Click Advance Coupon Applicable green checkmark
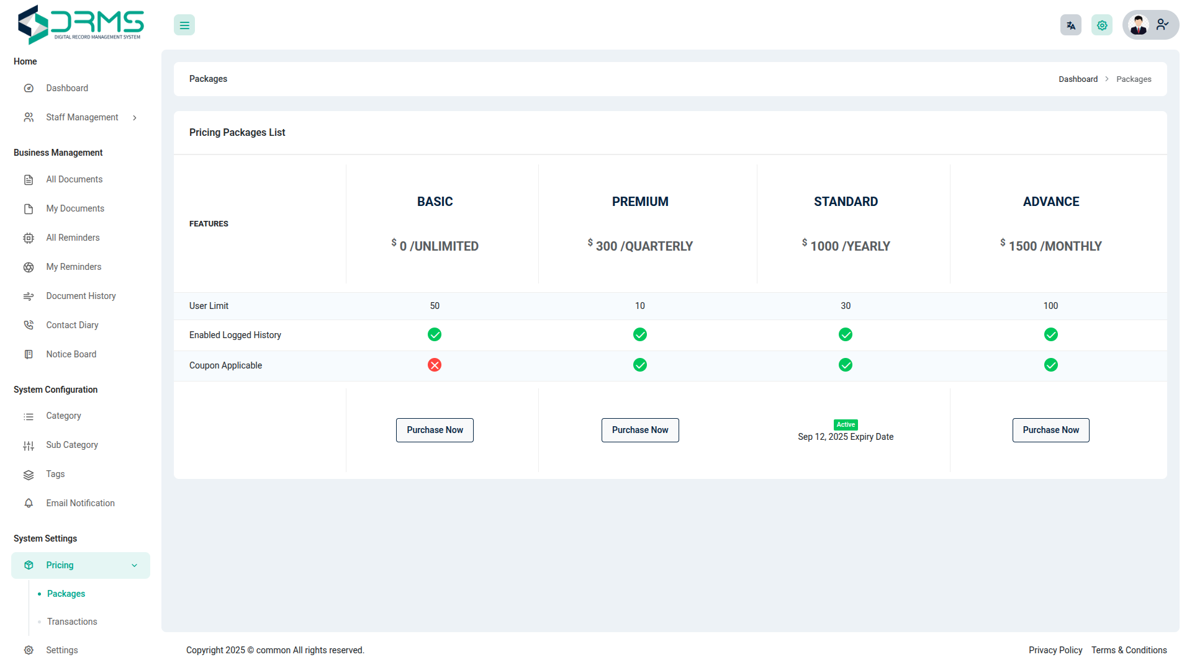The height and width of the screenshot is (670, 1192). [1050, 365]
